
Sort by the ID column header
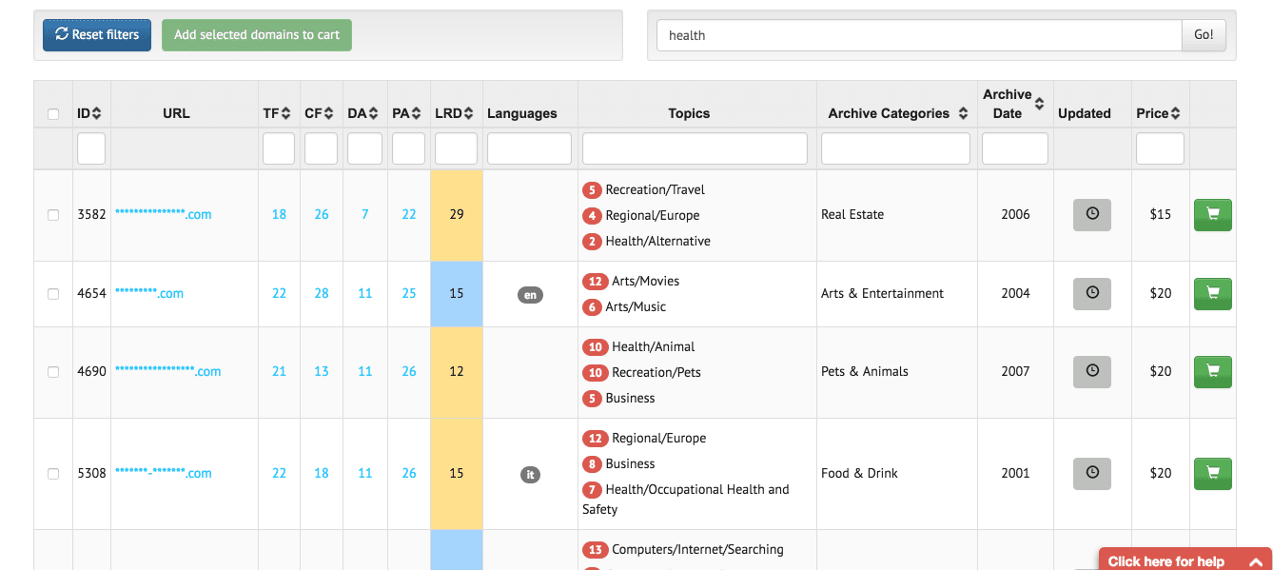tap(89, 113)
